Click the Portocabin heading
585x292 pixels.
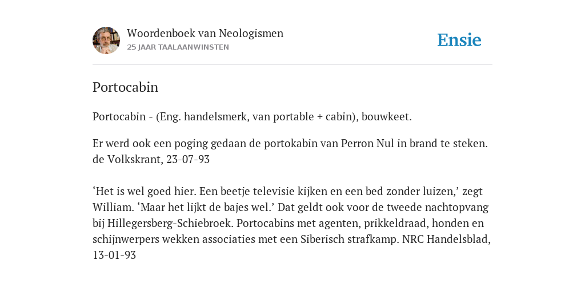[x=125, y=87]
